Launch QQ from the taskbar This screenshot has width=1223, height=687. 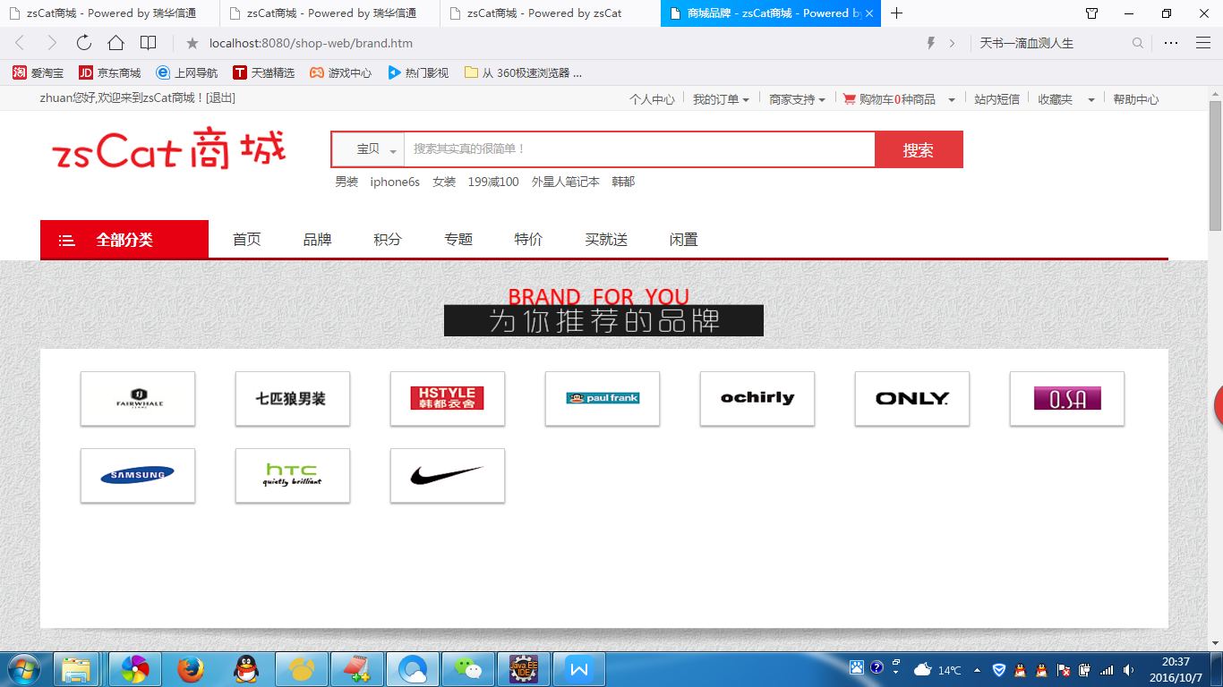(x=245, y=669)
